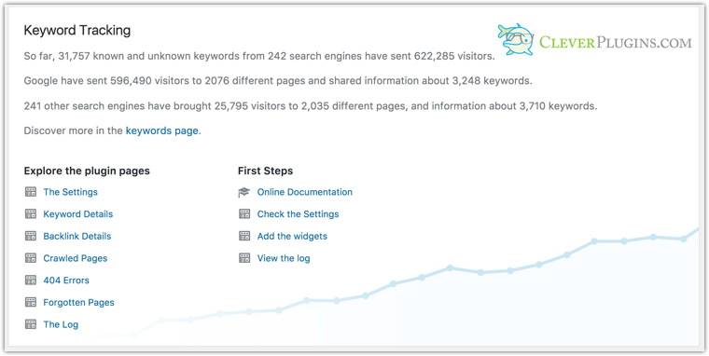The width and height of the screenshot is (709, 356).
Task: Click icon beside The Log
Action: click(x=30, y=325)
